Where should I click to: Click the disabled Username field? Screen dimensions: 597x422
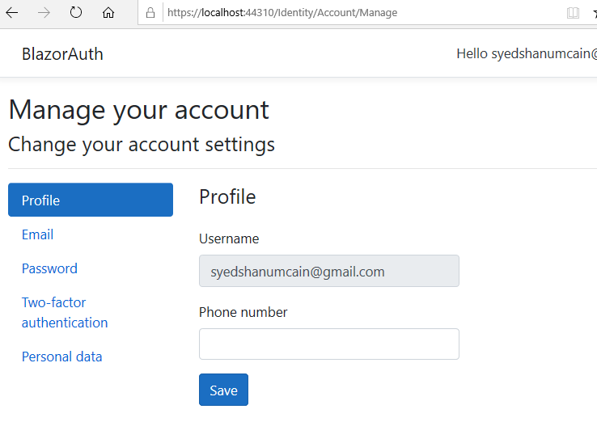(x=329, y=271)
